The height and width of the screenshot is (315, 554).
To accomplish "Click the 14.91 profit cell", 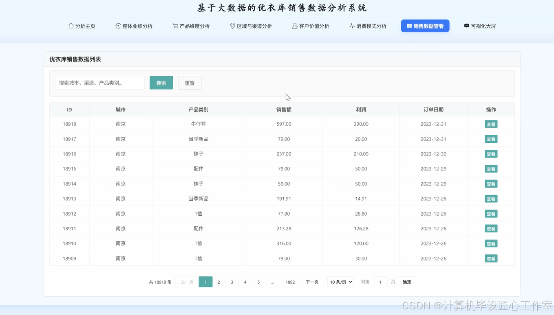I will [361, 199].
